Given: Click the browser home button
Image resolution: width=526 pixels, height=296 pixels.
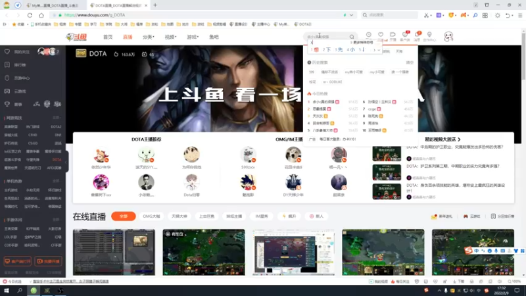Looking at the screenshot, I should [41, 15].
